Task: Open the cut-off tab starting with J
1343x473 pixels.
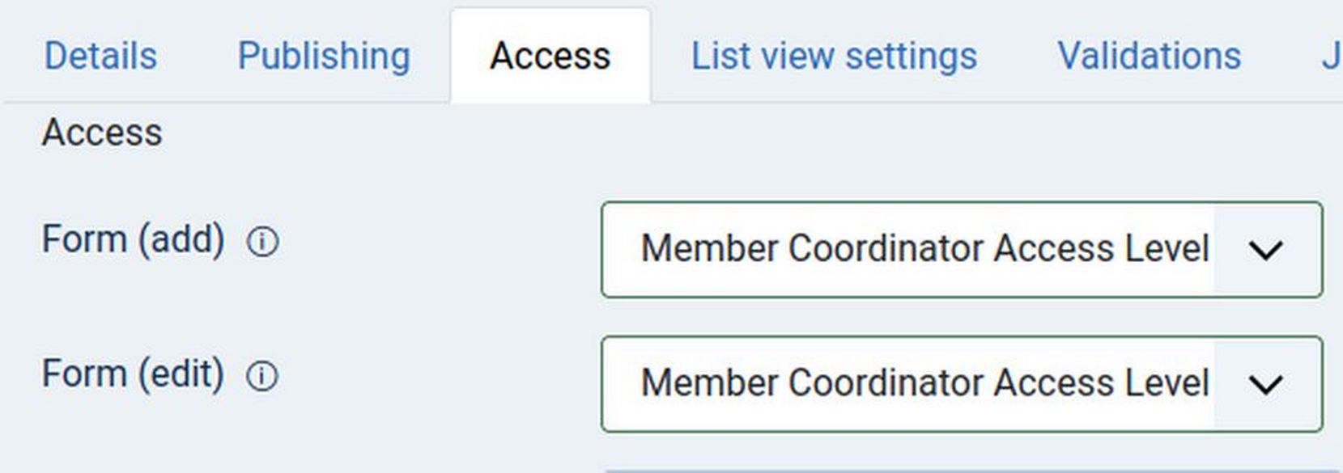Action: [1331, 56]
